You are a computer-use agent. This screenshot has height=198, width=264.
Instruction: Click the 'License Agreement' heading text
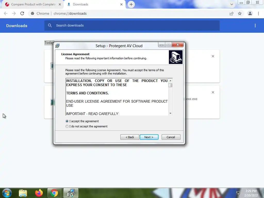tap(75, 54)
